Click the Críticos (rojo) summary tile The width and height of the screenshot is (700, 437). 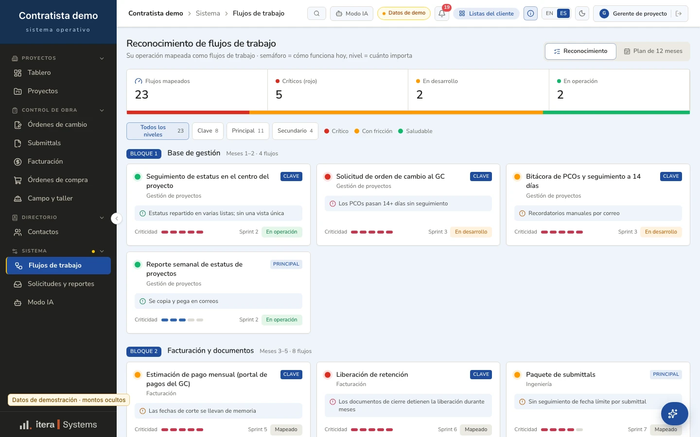click(x=338, y=90)
